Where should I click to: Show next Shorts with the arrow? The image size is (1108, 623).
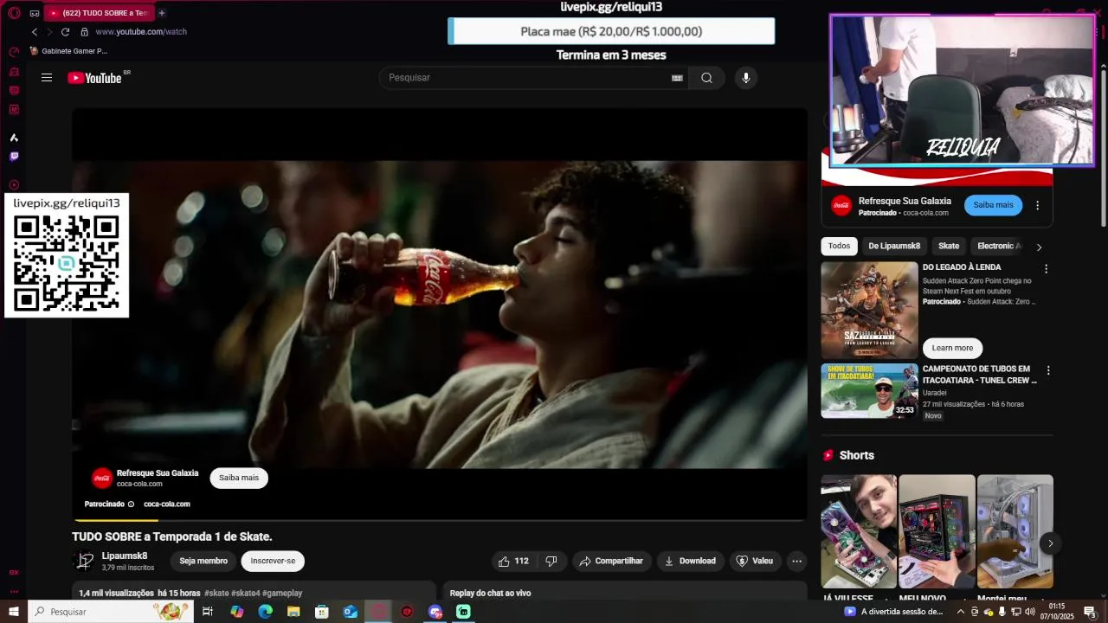point(1050,543)
